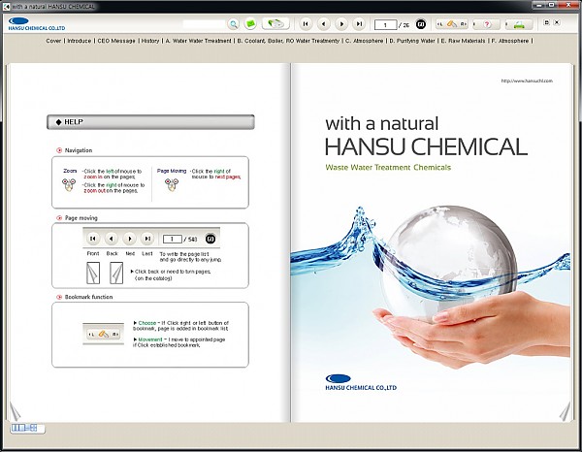
Task: Select the E. Raw Materials tab
Action: [465, 42]
